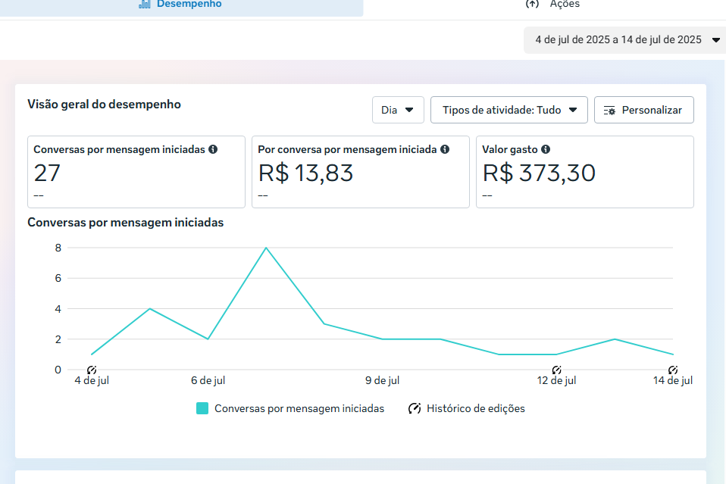Switch to the Desempenho tab
Viewport: 726px width, 484px height.
[x=180, y=5]
